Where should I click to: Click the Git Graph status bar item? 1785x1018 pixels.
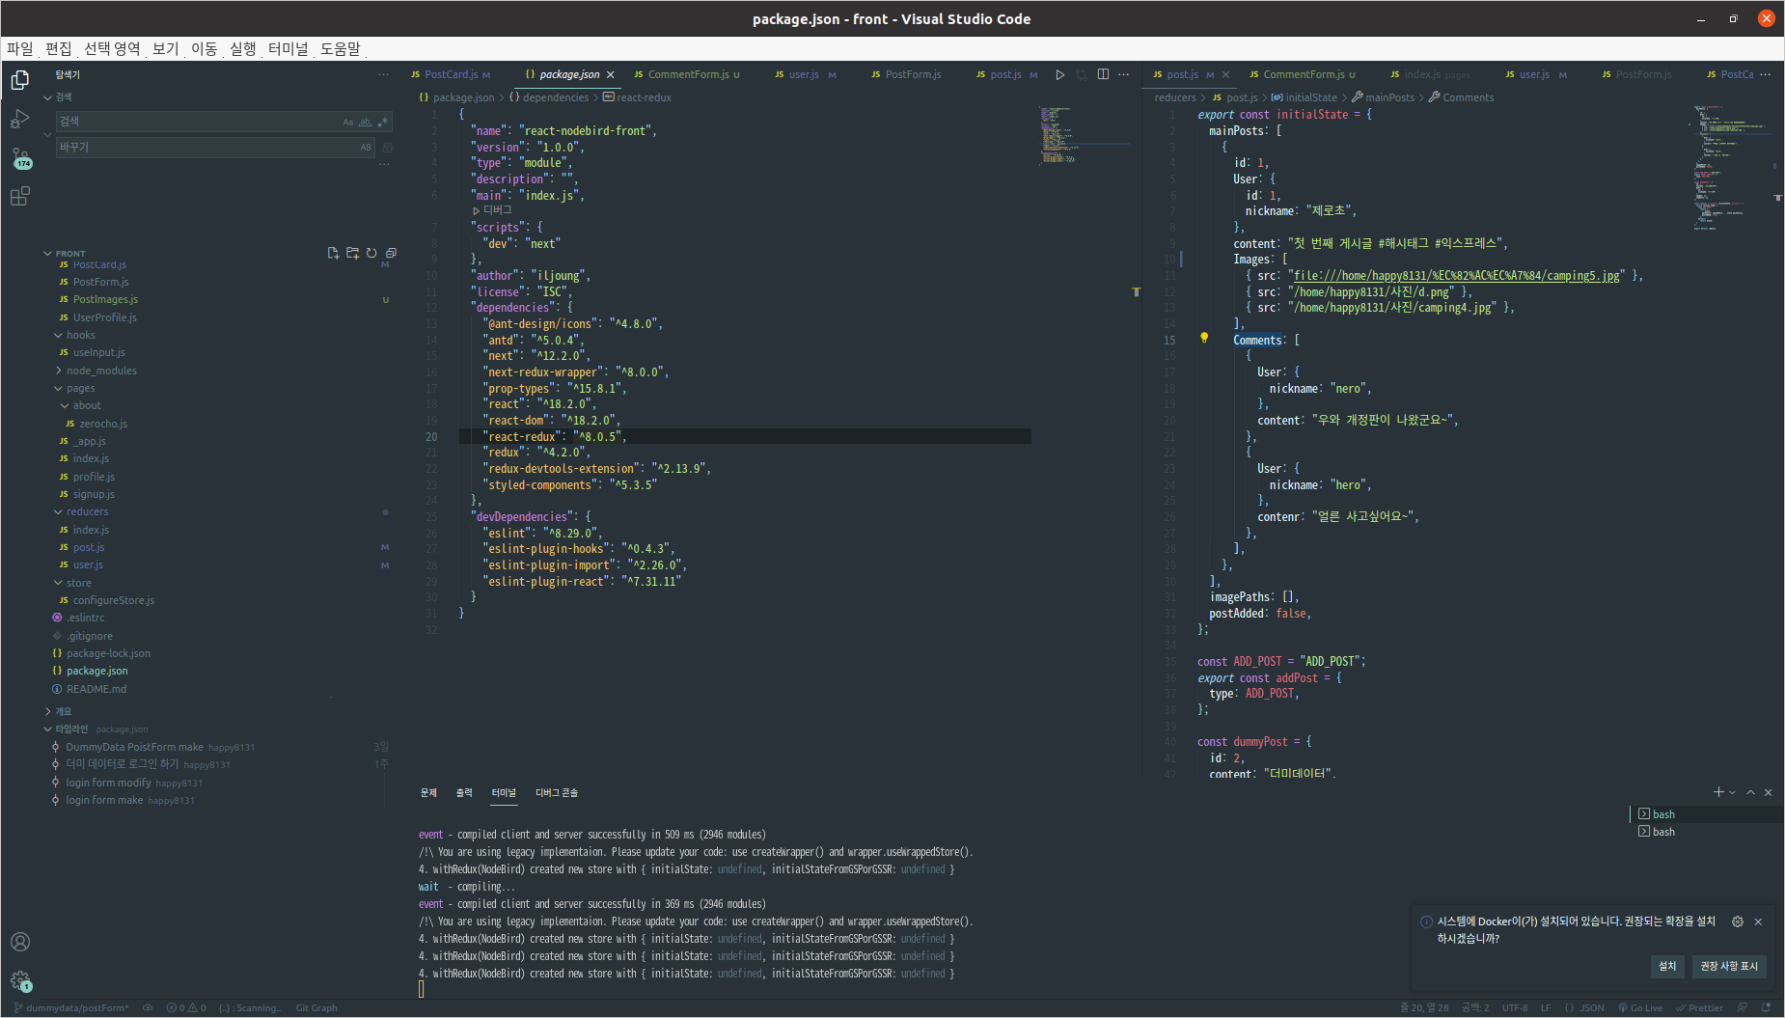click(316, 1007)
